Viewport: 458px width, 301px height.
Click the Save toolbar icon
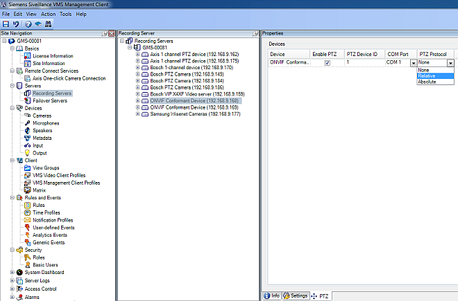(x=6, y=24)
